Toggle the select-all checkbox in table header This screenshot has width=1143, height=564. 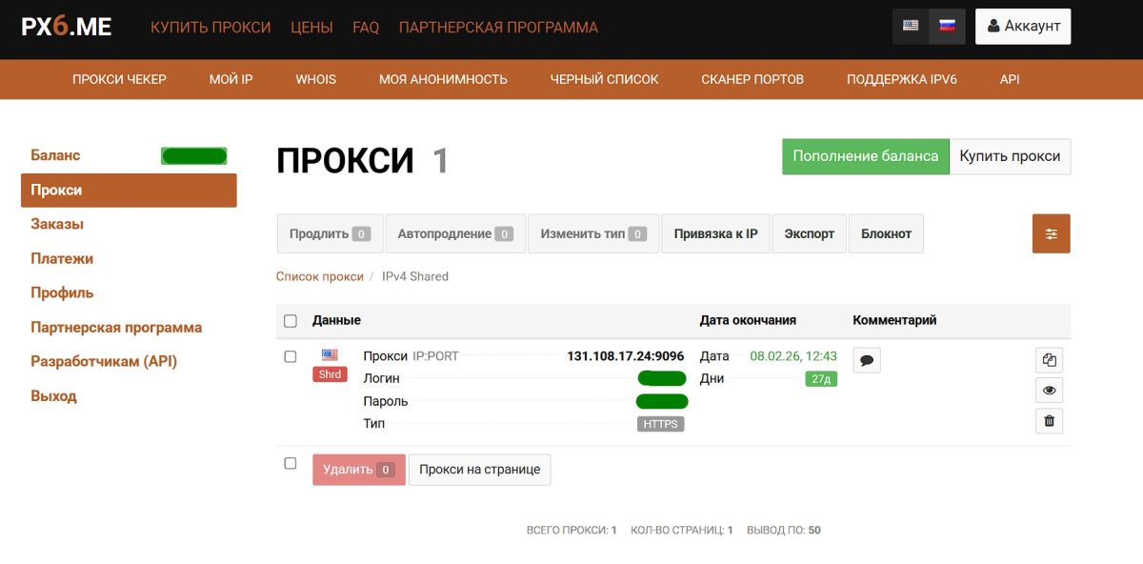[291, 321]
